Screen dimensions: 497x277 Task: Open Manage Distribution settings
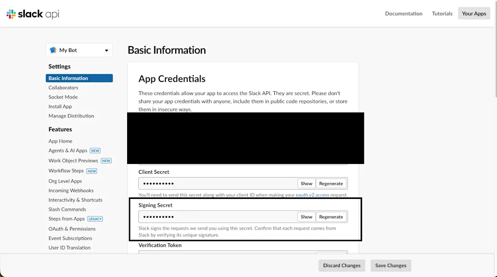[71, 116]
